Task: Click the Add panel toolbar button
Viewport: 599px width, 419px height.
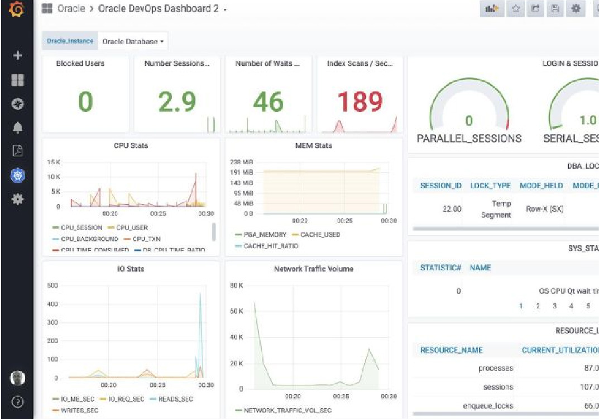Action: [x=492, y=8]
